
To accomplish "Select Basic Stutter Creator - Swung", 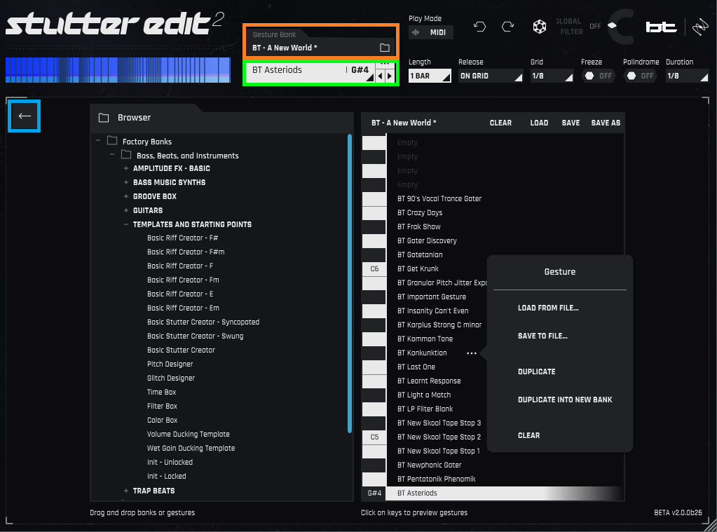I will click(196, 336).
